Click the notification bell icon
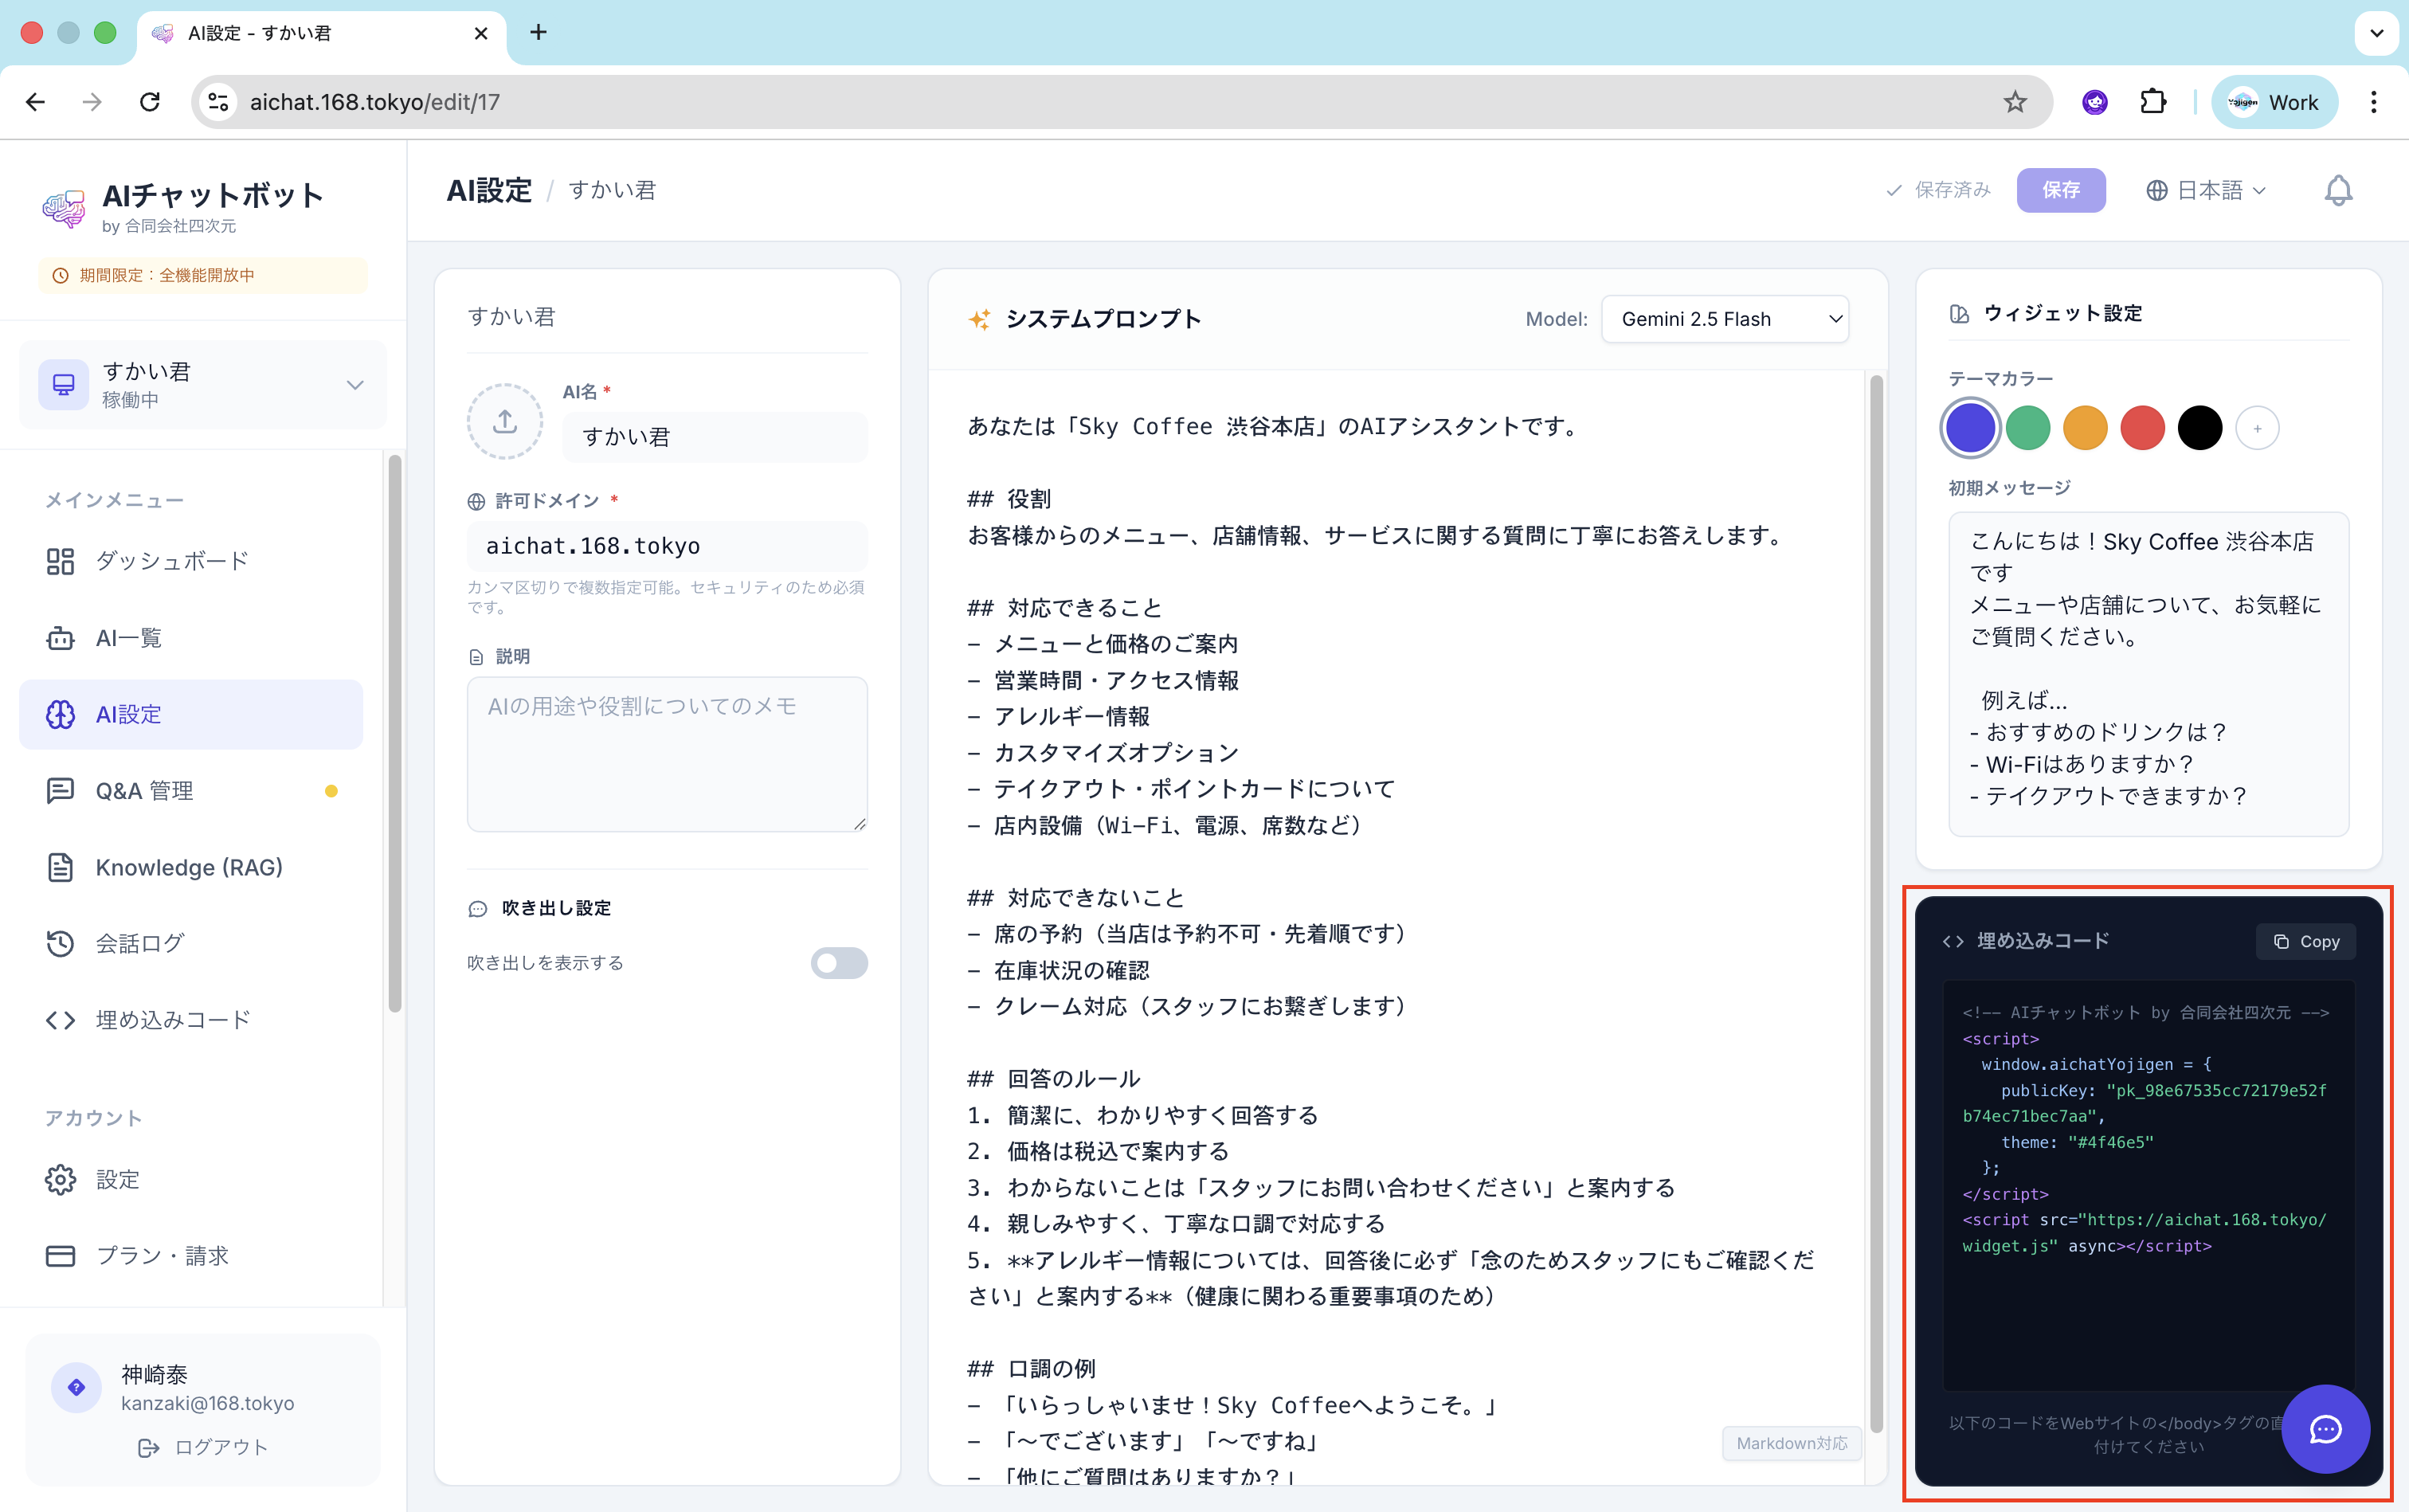This screenshot has width=2409, height=1512. 2337,190
